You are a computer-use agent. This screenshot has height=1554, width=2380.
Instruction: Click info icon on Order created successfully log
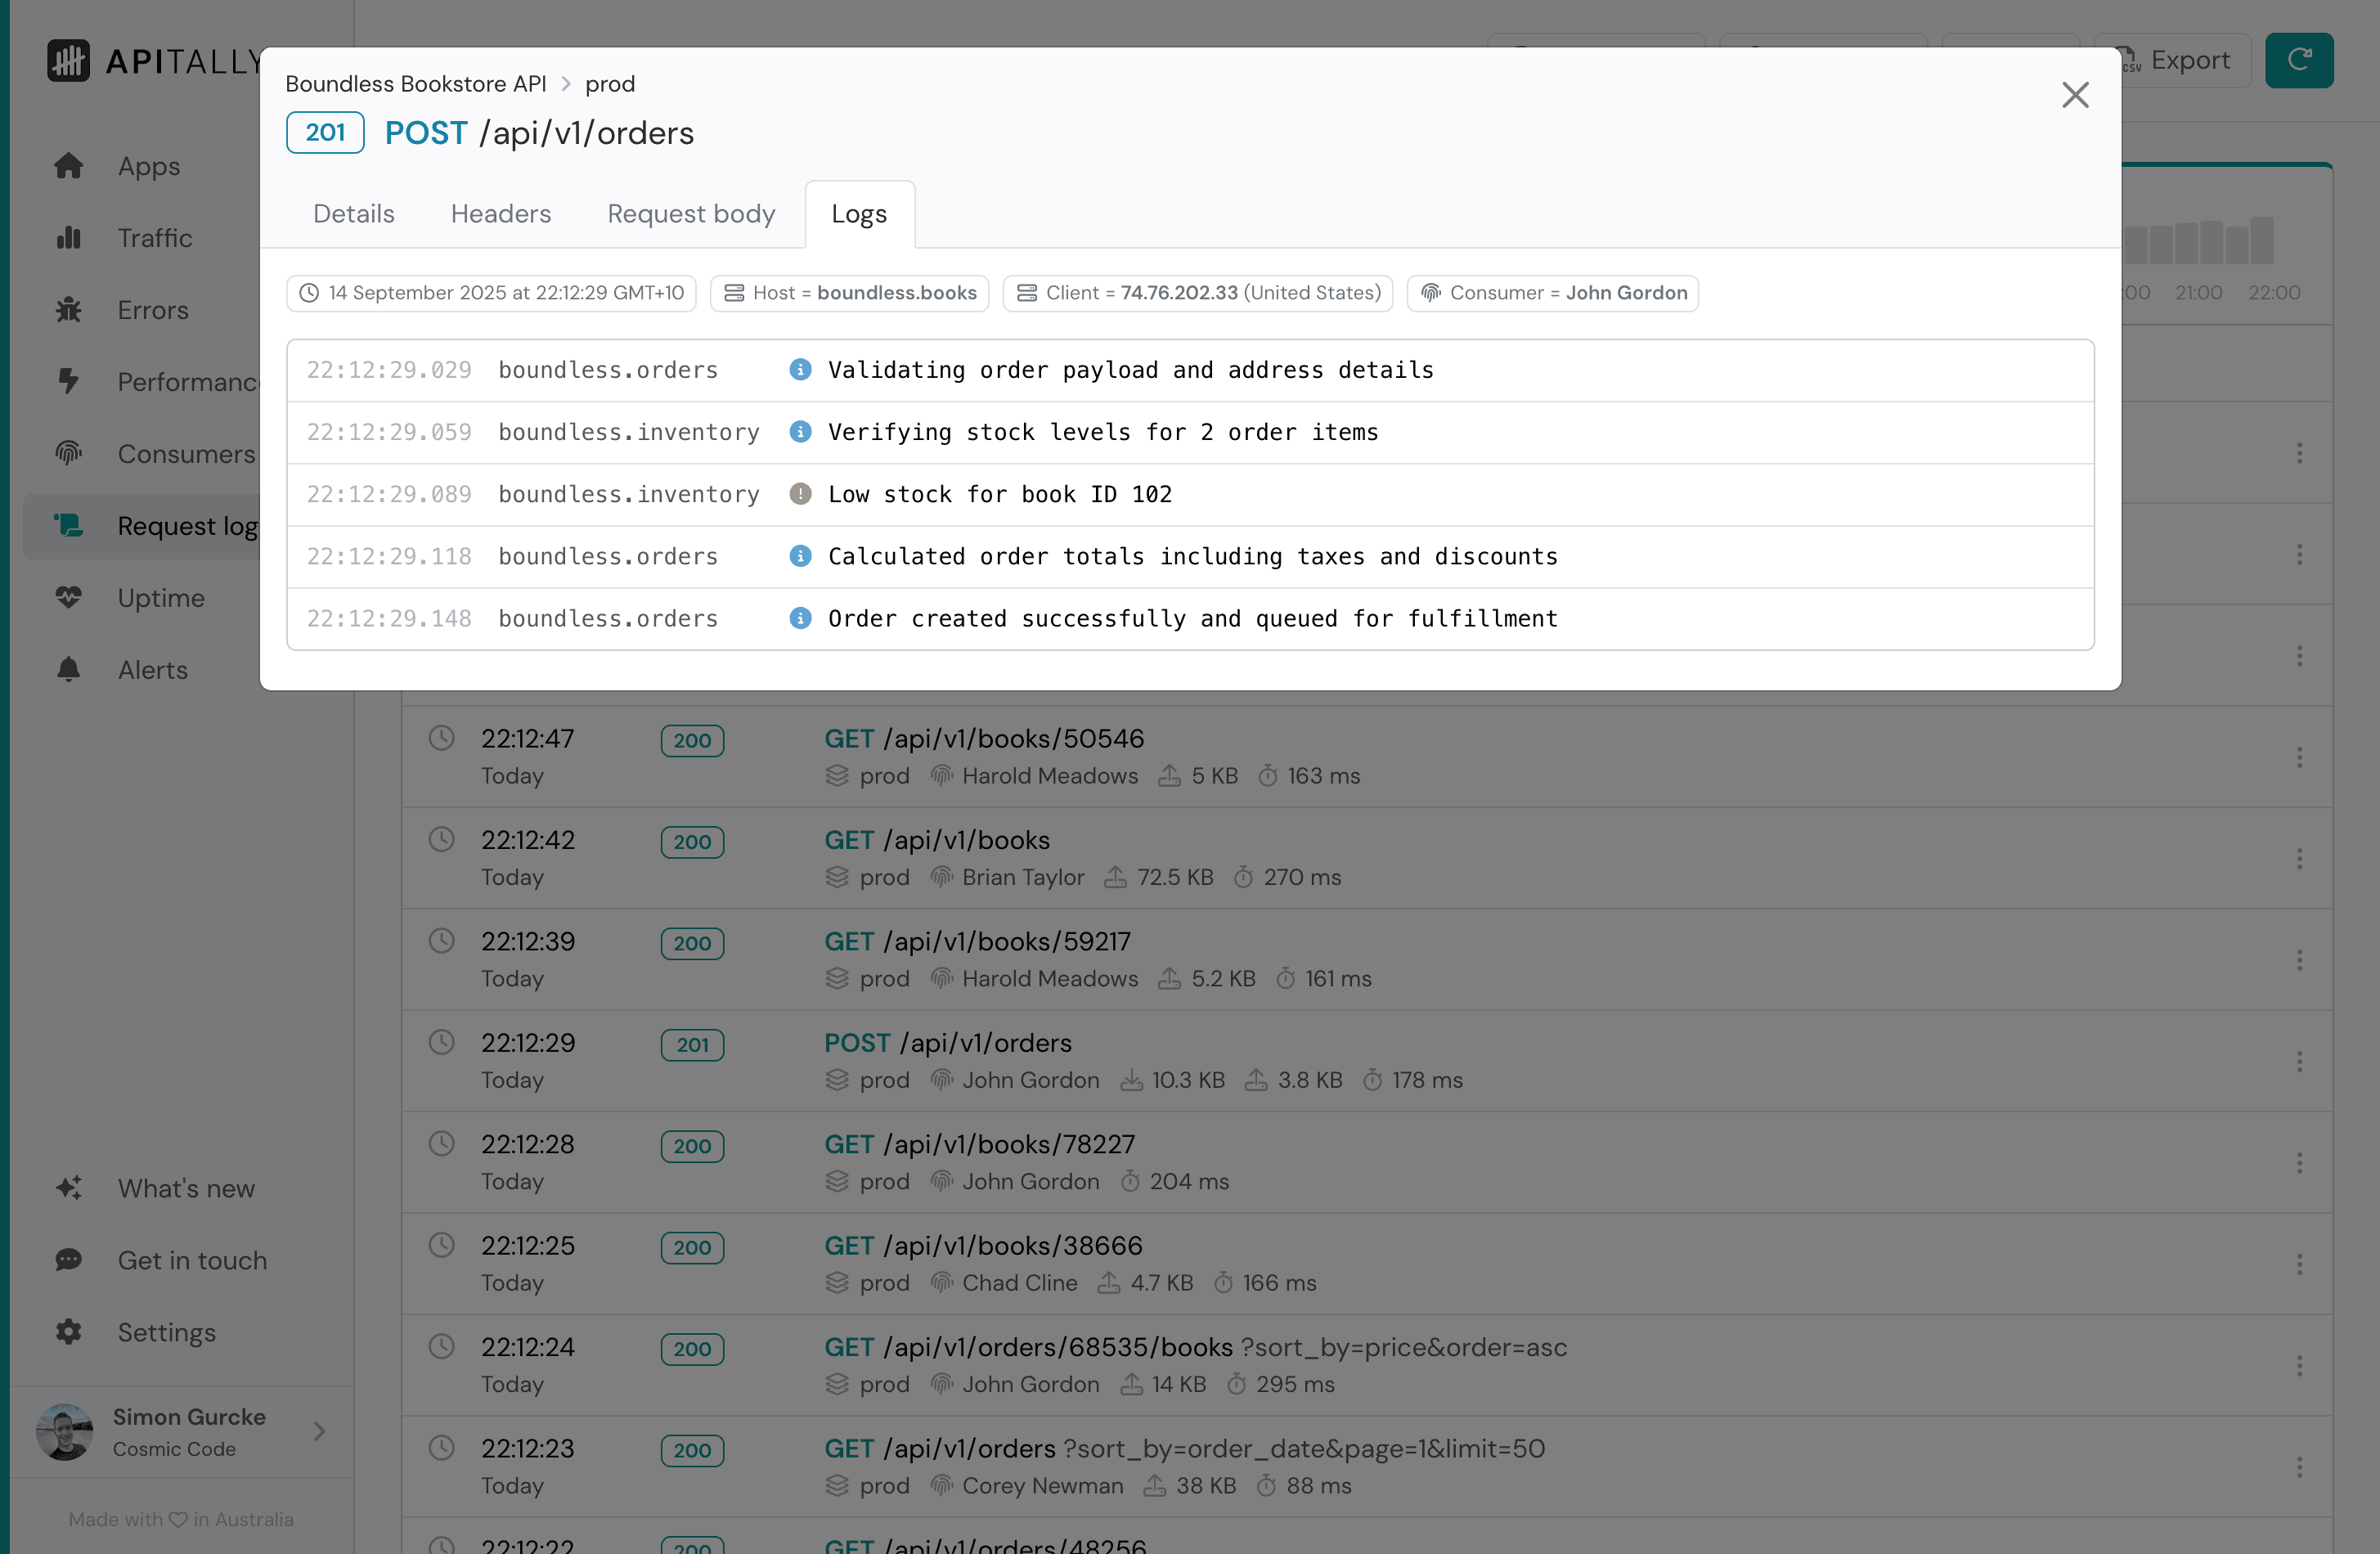(x=800, y=618)
